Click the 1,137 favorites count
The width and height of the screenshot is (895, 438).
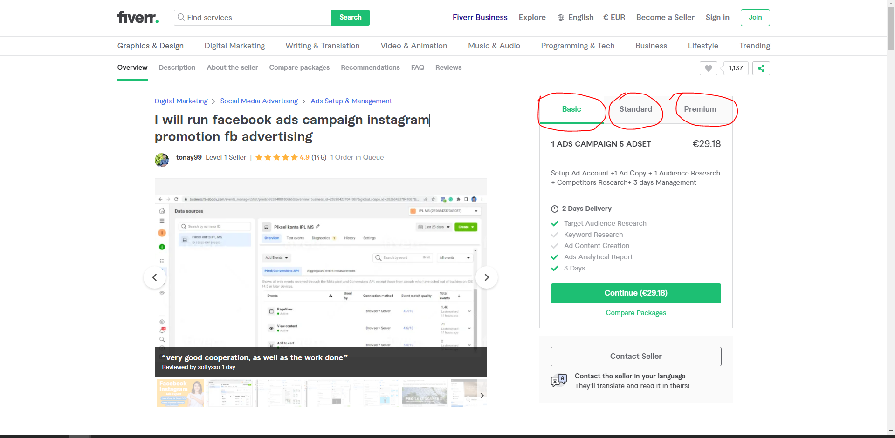(736, 68)
